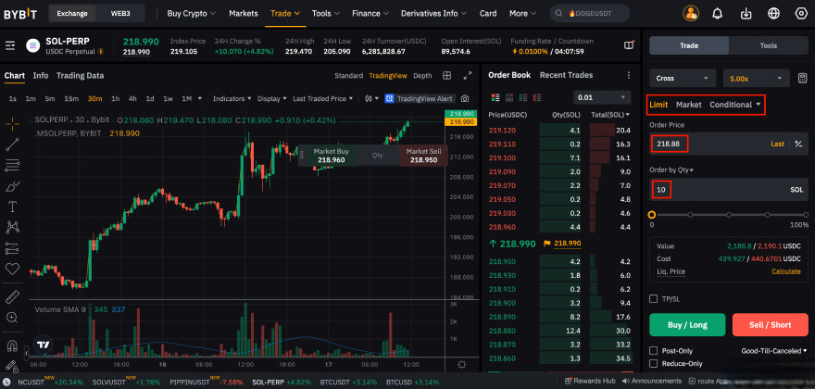Open the trading pair list menu icon
Image resolution: width=815 pixels, height=389 pixels.
pos(10,45)
